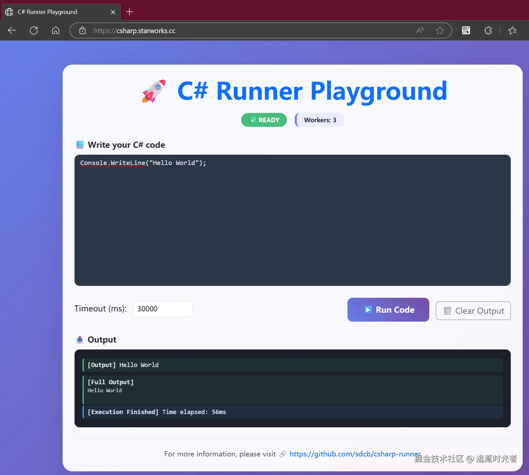This screenshot has height=475, width=529.
Task: Clear results with Clear Output button
Action: point(473,311)
